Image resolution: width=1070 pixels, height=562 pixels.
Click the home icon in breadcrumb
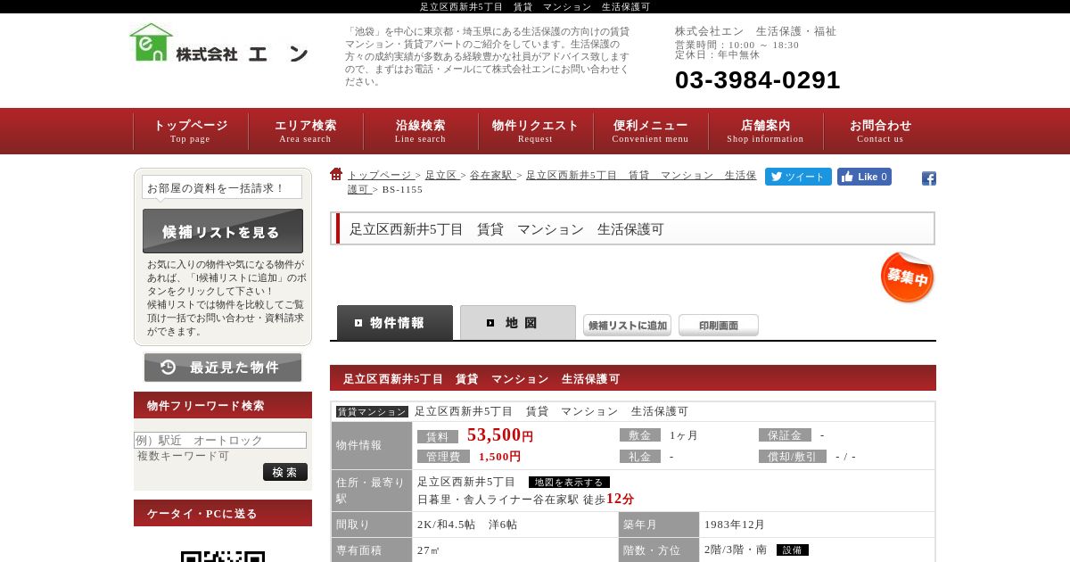point(336,174)
